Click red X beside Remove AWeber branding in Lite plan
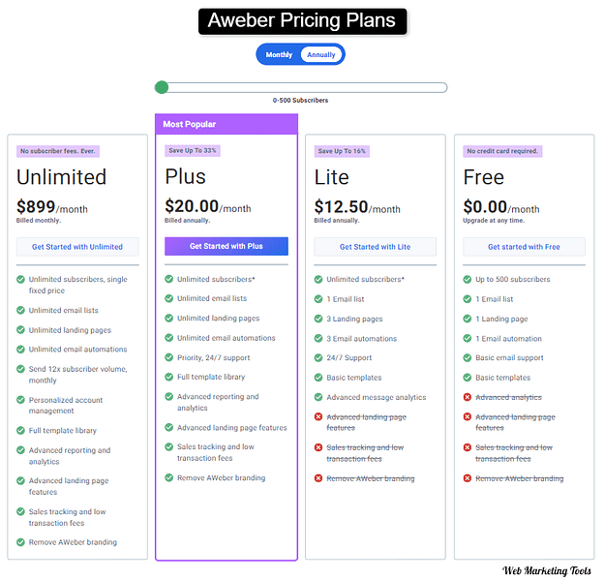This screenshot has height=580, width=604. tap(318, 478)
